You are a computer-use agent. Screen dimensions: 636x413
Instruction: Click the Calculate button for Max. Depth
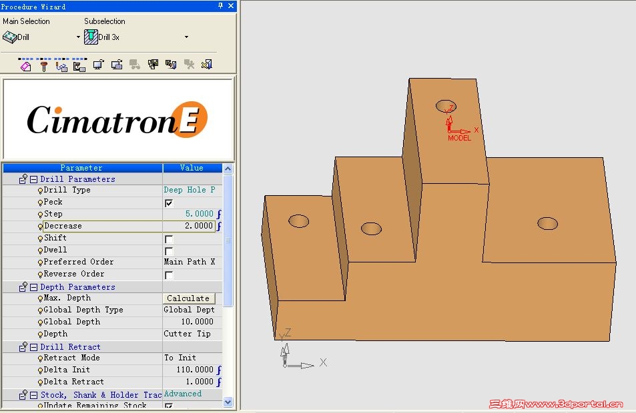click(189, 298)
